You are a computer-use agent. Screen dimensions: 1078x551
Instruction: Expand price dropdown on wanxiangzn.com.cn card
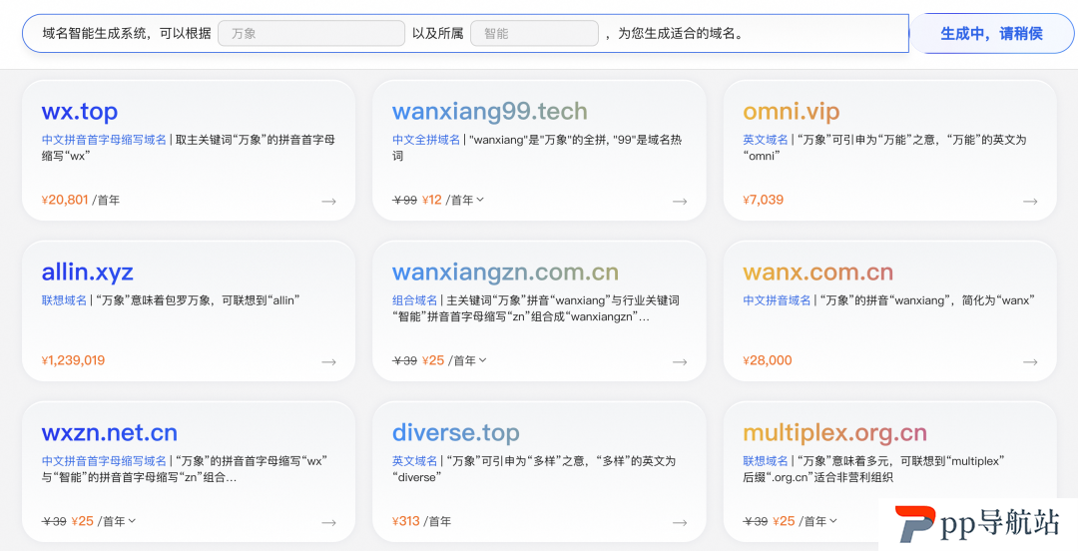483,360
